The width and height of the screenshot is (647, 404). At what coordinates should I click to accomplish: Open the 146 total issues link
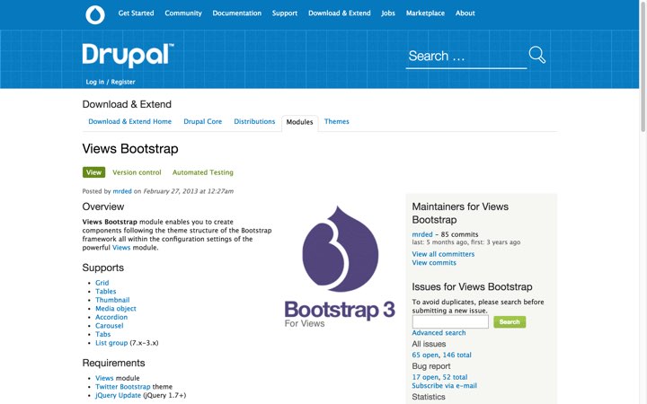456,355
